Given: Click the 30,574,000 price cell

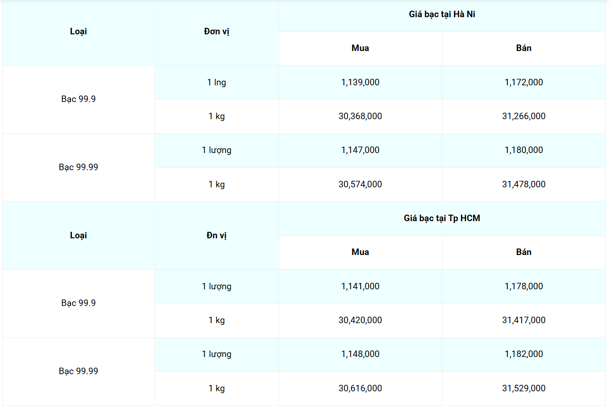Looking at the screenshot, I should click(x=360, y=185).
